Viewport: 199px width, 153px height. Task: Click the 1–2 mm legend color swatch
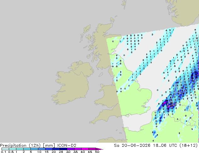(20, 149)
